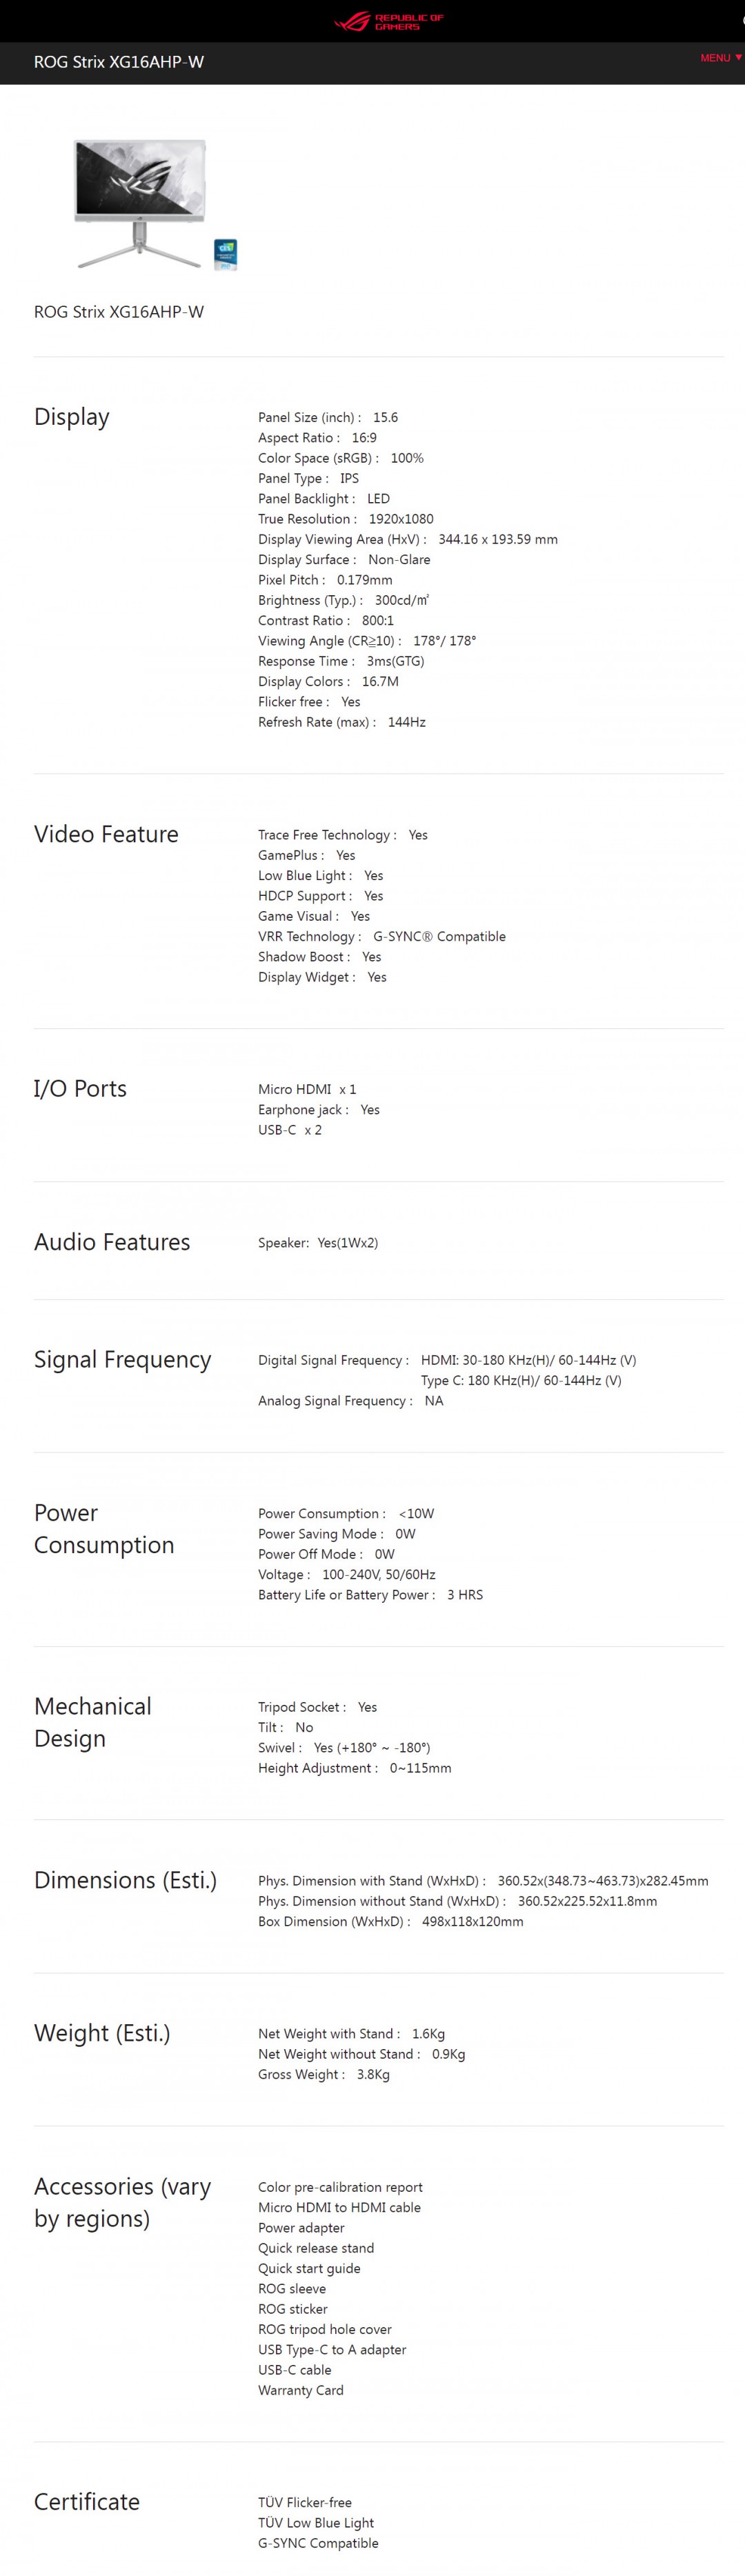This screenshot has height=2576, width=745.
Task: Click the TÜV Flicker-free certificate entry
Action: click(x=305, y=2502)
